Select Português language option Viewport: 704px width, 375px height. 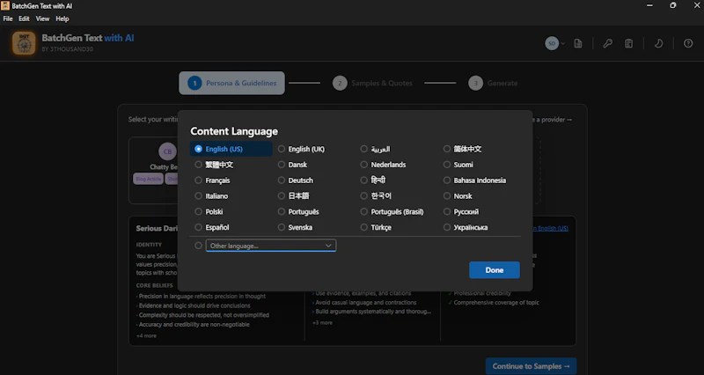click(x=298, y=212)
